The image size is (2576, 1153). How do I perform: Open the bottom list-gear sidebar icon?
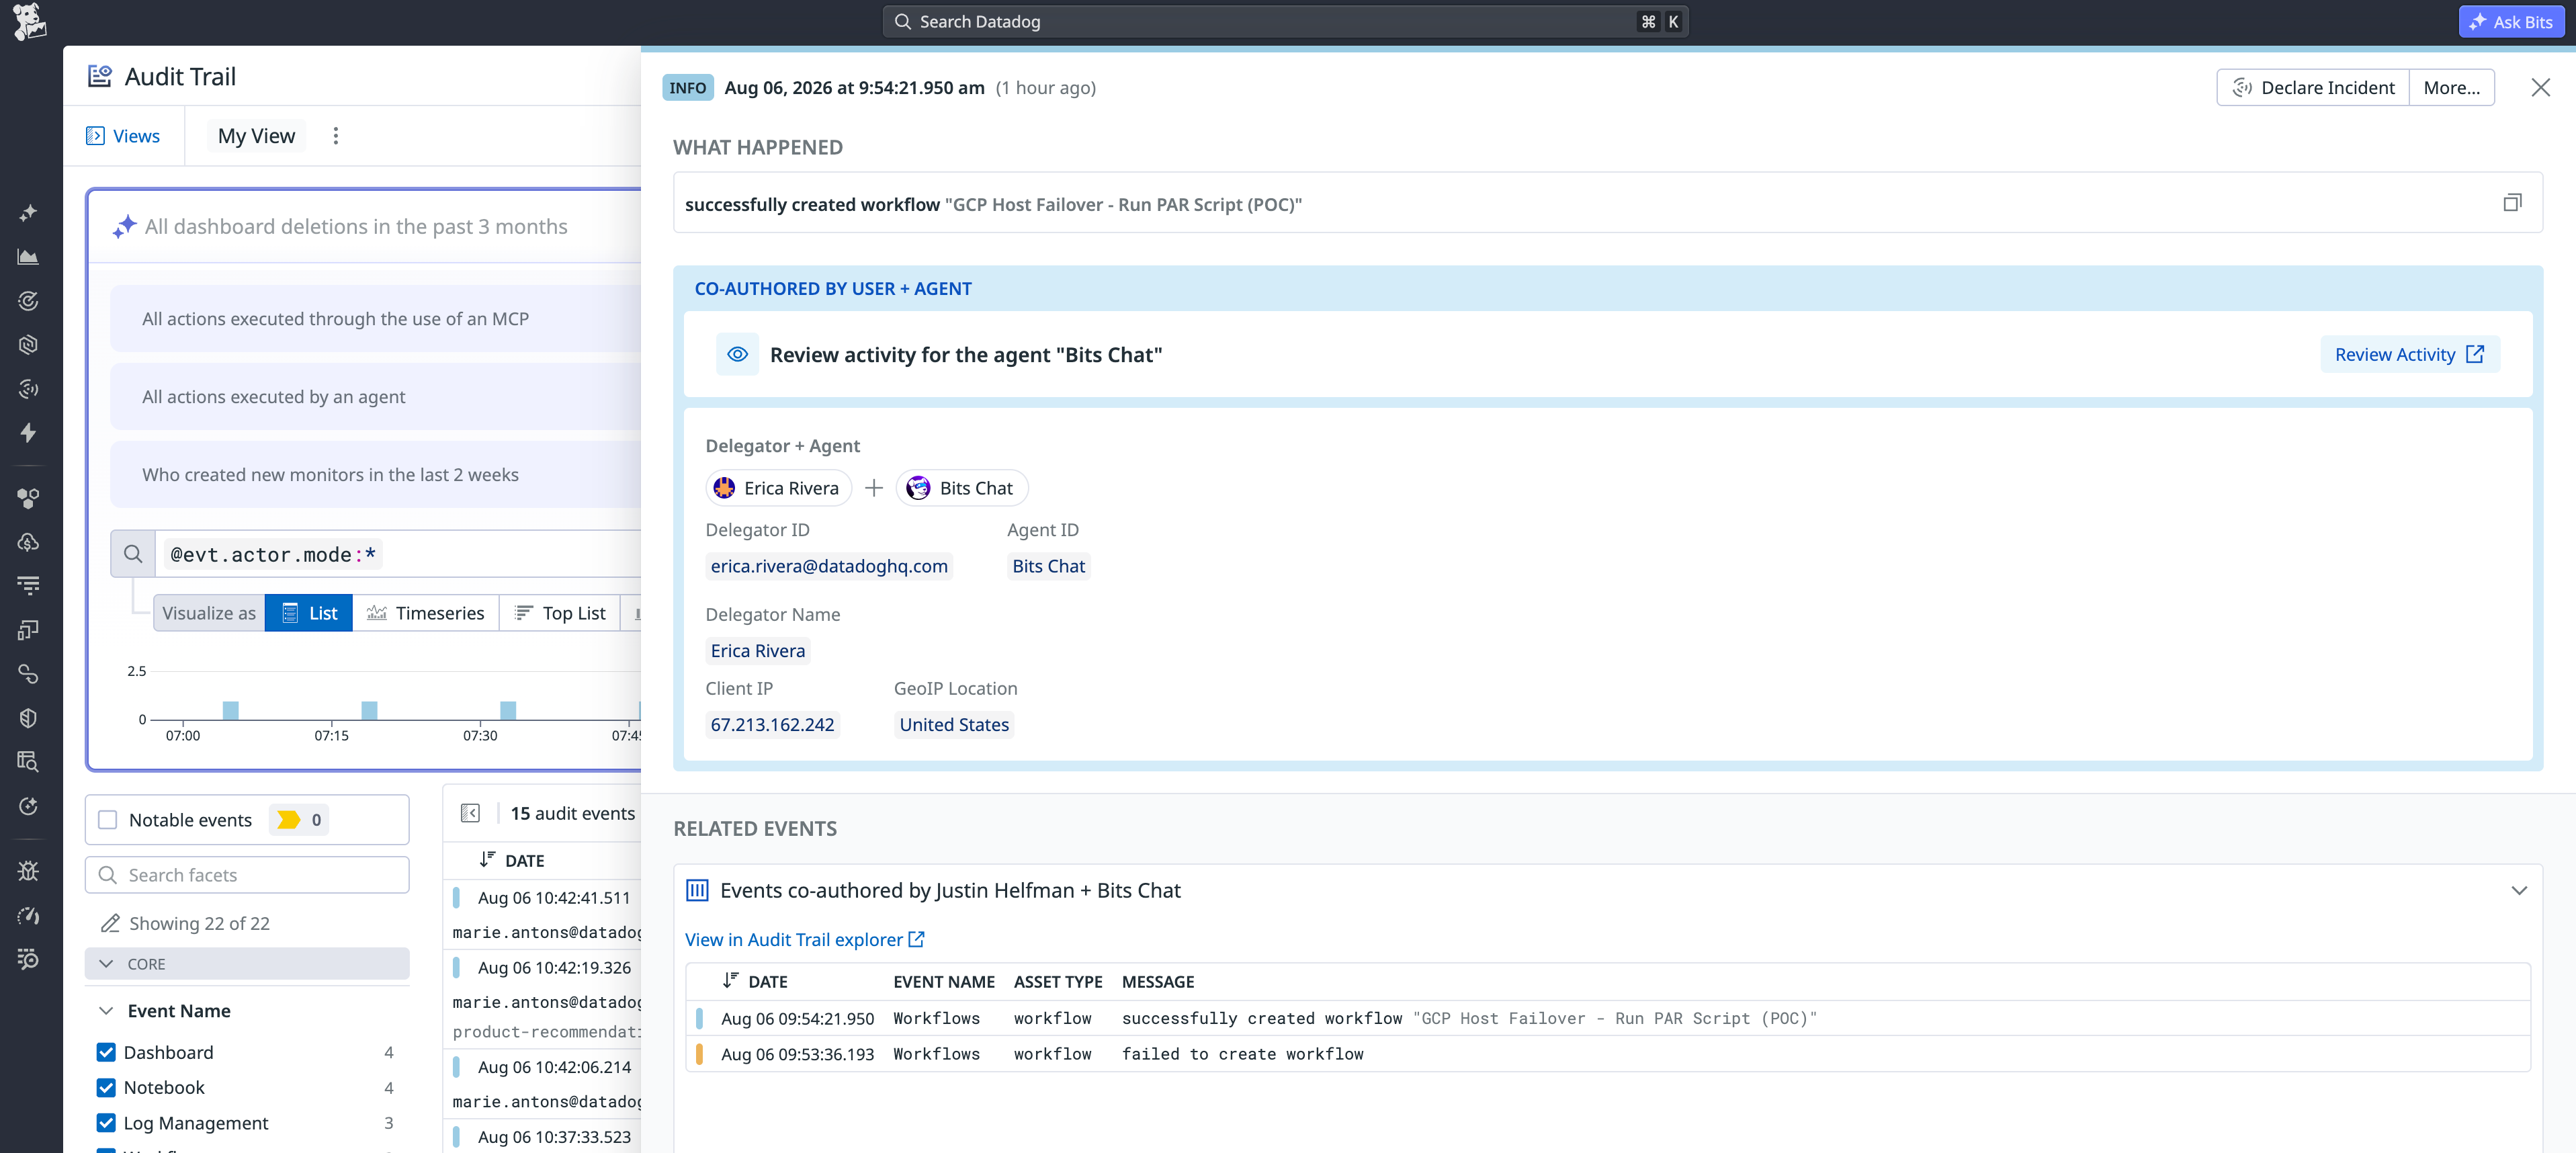click(x=28, y=959)
